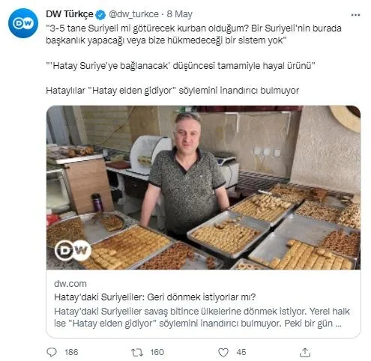The height and width of the screenshot is (361, 371).
Task: Open the headline 'Hatay'daki Suriyeliler: Geri dönmek istiyorlar mı?'
Action: point(154,297)
